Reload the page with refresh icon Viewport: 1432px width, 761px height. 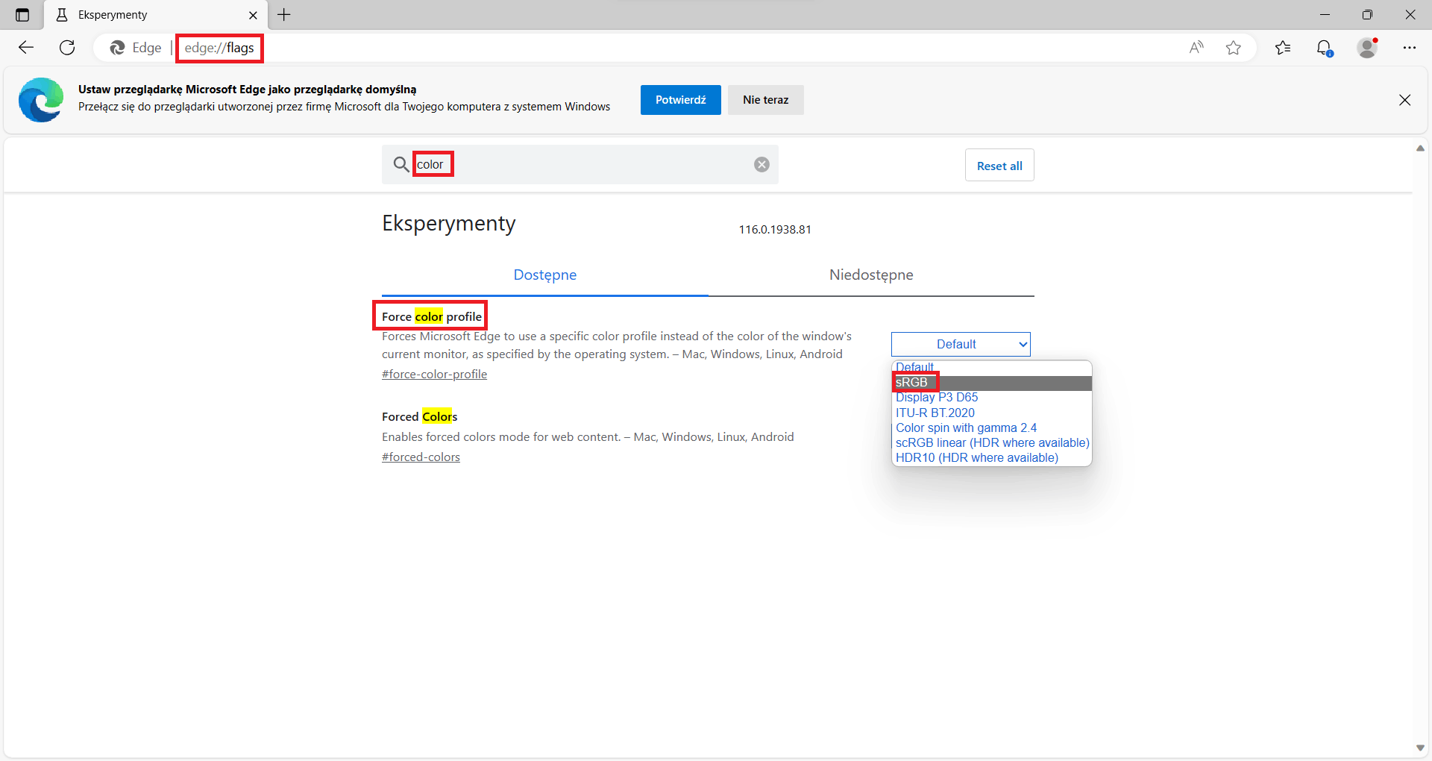point(67,48)
